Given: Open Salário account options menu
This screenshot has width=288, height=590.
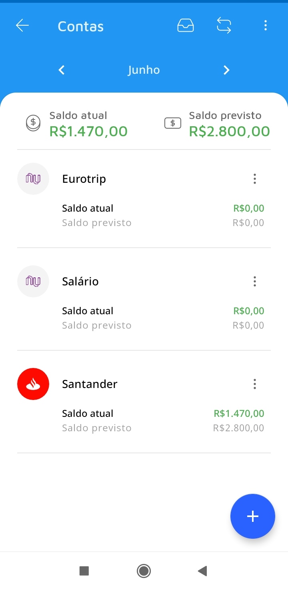Looking at the screenshot, I should click(254, 281).
